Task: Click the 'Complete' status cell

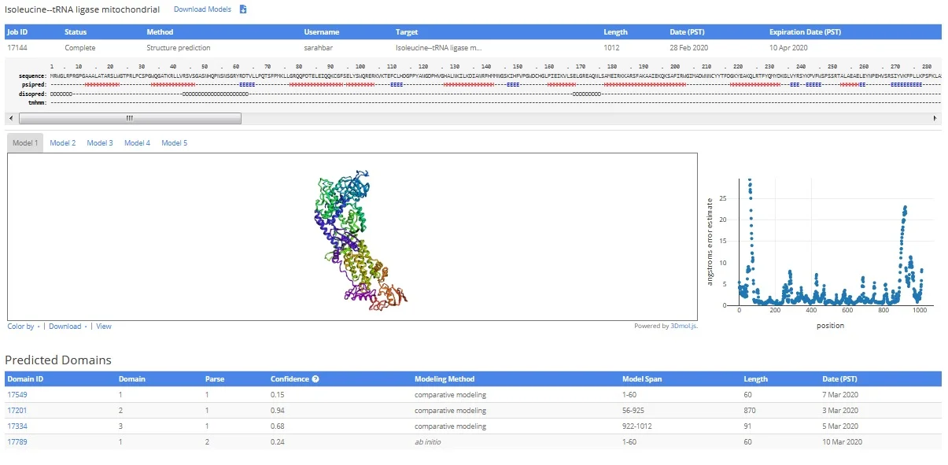Action: [79, 47]
